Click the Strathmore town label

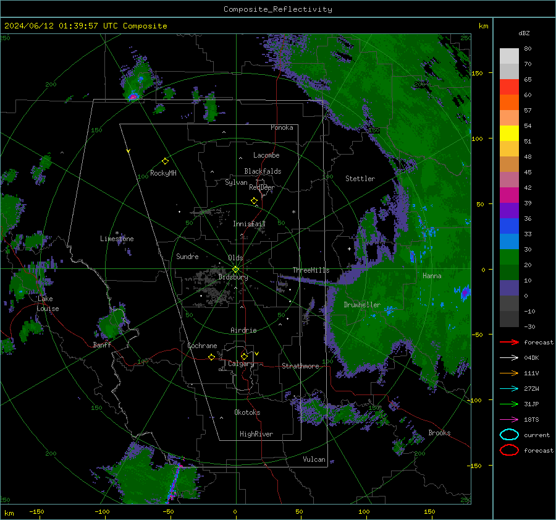tap(300, 366)
